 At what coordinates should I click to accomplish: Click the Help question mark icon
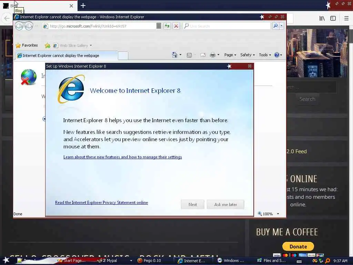point(277,55)
